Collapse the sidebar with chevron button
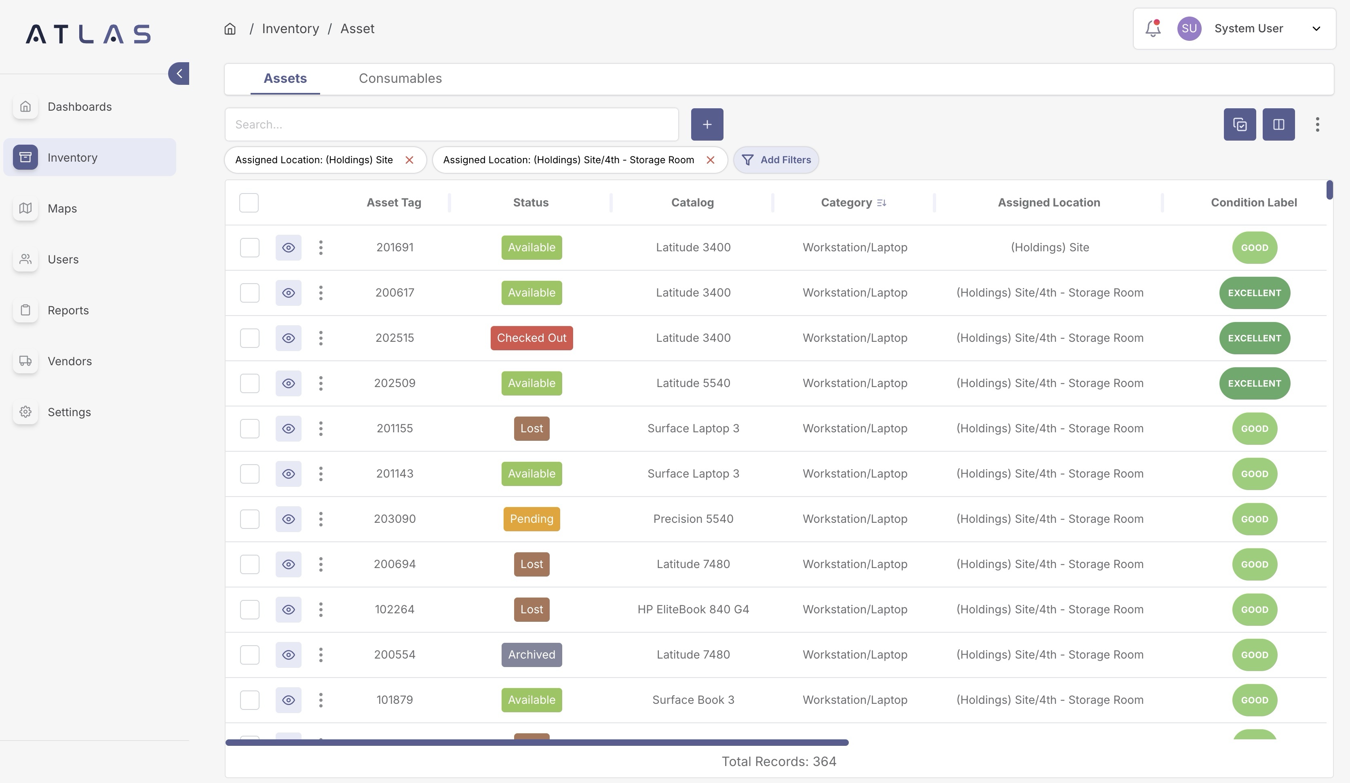The image size is (1350, 783). click(179, 74)
